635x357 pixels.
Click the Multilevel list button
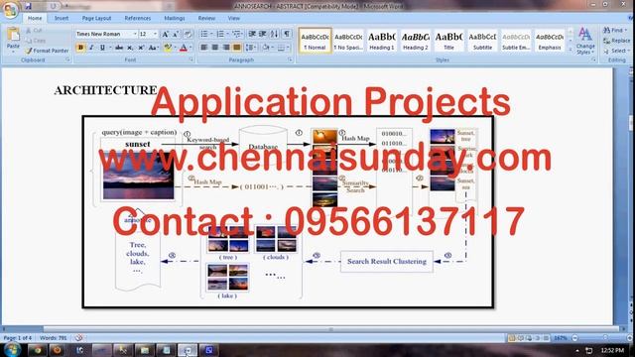pyautogui.click(x=237, y=34)
